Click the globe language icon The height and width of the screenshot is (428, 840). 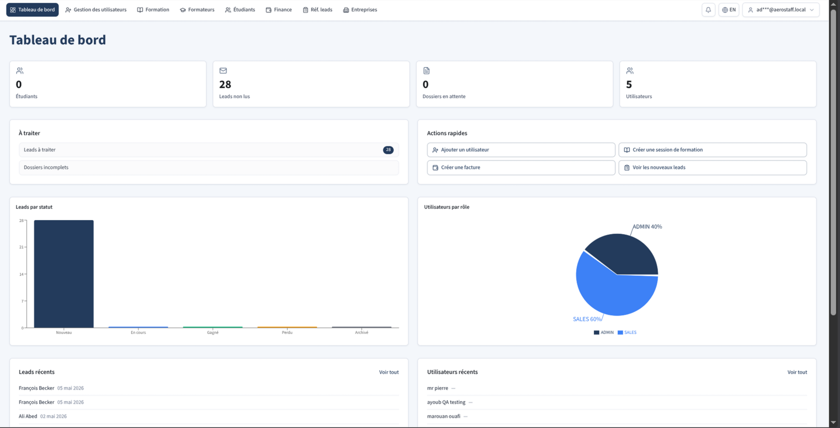[725, 10]
